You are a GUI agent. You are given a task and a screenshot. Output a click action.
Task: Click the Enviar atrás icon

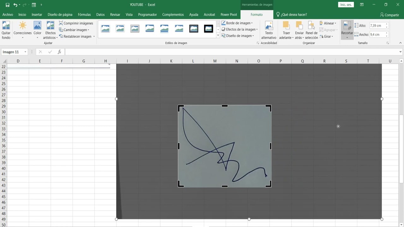(299, 26)
